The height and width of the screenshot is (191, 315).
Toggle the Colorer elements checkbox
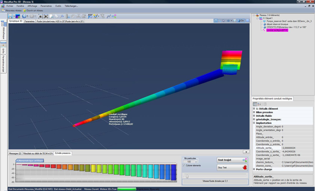(184, 165)
